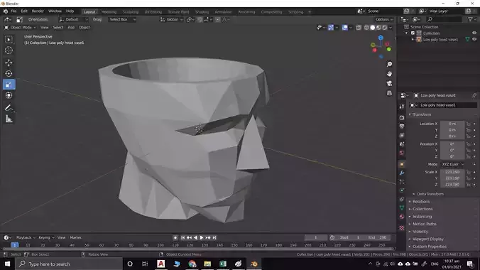Toggle camera view icon
The width and height of the screenshot is (480, 270).
click(x=389, y=83)
